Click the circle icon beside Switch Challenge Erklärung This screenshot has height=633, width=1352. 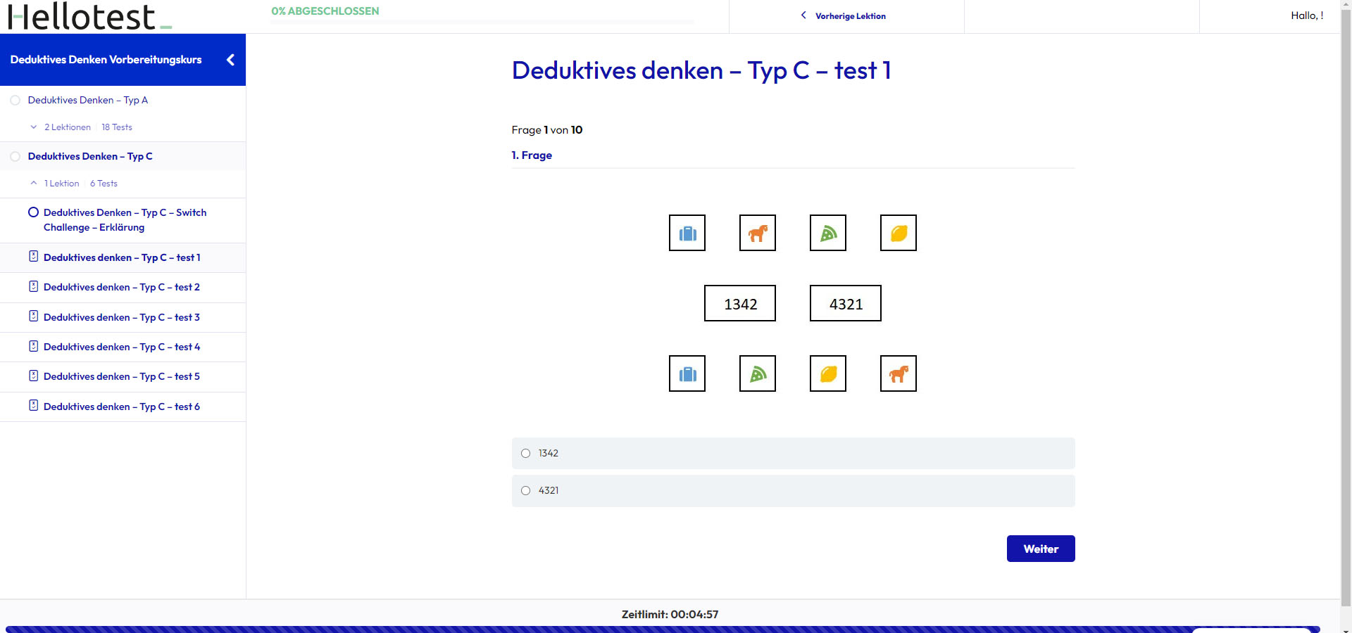33,212
